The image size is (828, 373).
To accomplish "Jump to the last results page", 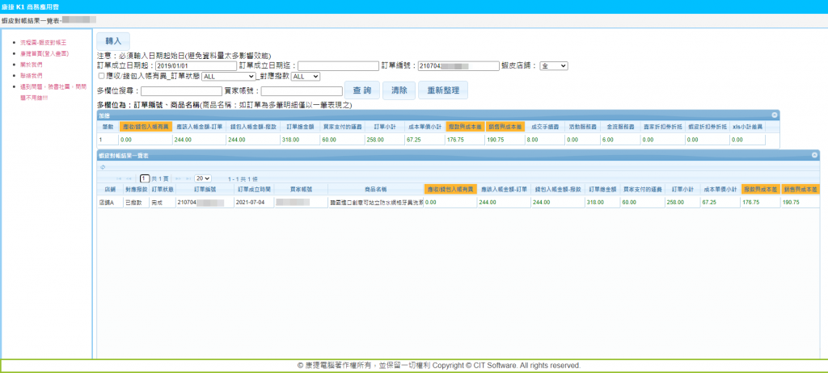I will coord(189,178).
